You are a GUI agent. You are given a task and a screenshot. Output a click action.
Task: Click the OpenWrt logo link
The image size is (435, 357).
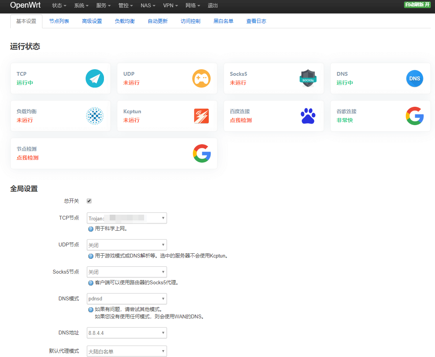click(25, 5)
